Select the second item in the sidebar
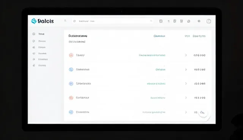Viewport: 243px width, 140px height. 39,41
